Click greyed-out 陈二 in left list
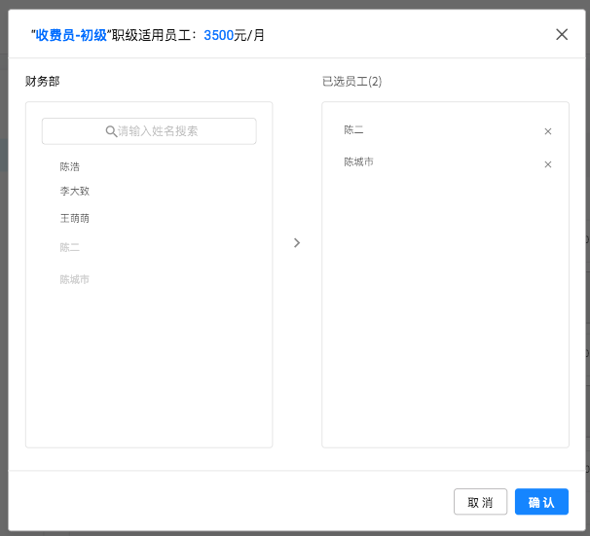Screen dimensions: 590x536 (x=69, y=247)
